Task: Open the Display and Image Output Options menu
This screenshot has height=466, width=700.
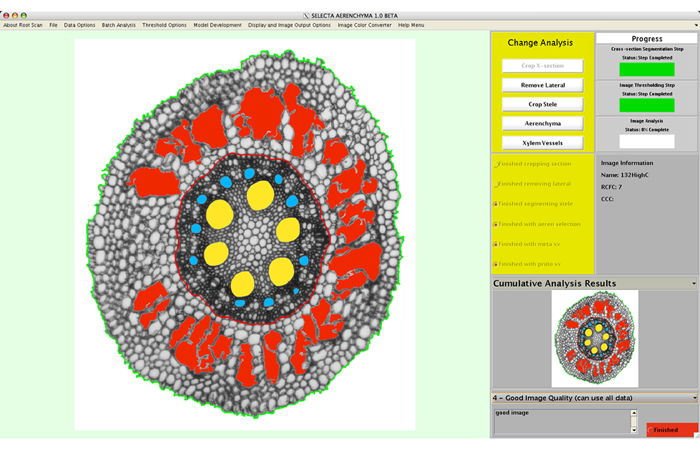Action: tap(289, 25)
